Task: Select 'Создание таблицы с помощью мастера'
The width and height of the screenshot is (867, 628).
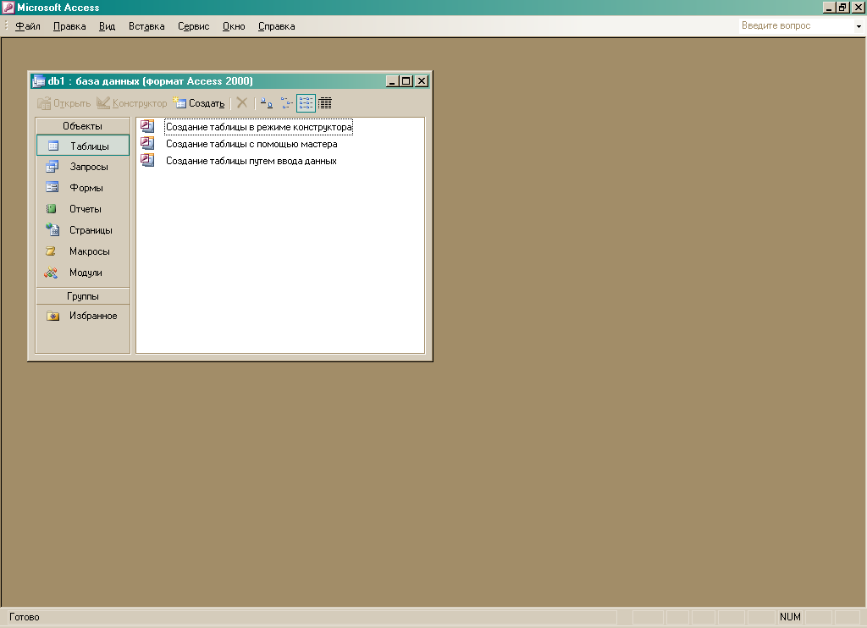Action: click(251, 144)
